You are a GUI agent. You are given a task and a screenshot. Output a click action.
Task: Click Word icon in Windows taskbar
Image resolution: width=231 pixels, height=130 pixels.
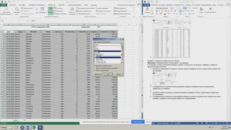[28, 127]
